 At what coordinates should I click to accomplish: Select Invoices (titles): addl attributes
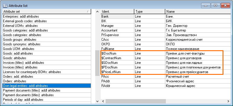click(47, 63)
